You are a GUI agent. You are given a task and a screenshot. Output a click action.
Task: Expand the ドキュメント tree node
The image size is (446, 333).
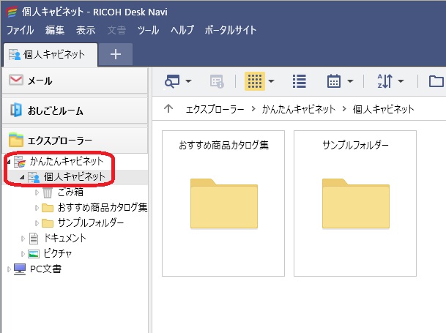(23, 239)
